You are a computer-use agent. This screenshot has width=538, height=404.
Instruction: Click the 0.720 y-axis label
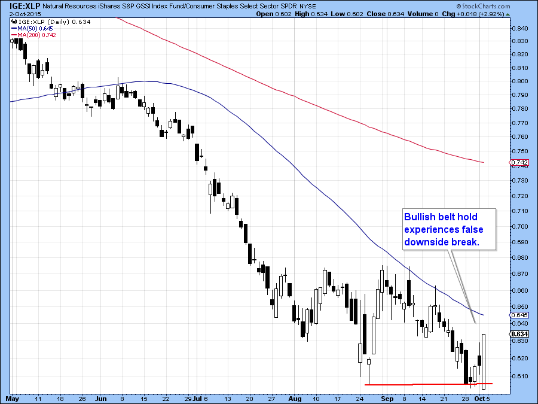(x=520, y=196)
